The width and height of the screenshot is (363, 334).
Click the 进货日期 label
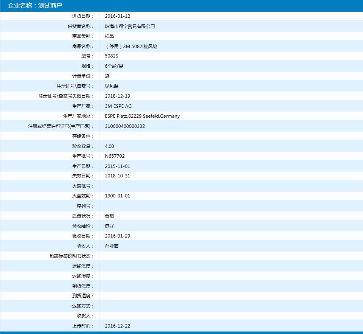pyautogui.click(x=83, y=16)
